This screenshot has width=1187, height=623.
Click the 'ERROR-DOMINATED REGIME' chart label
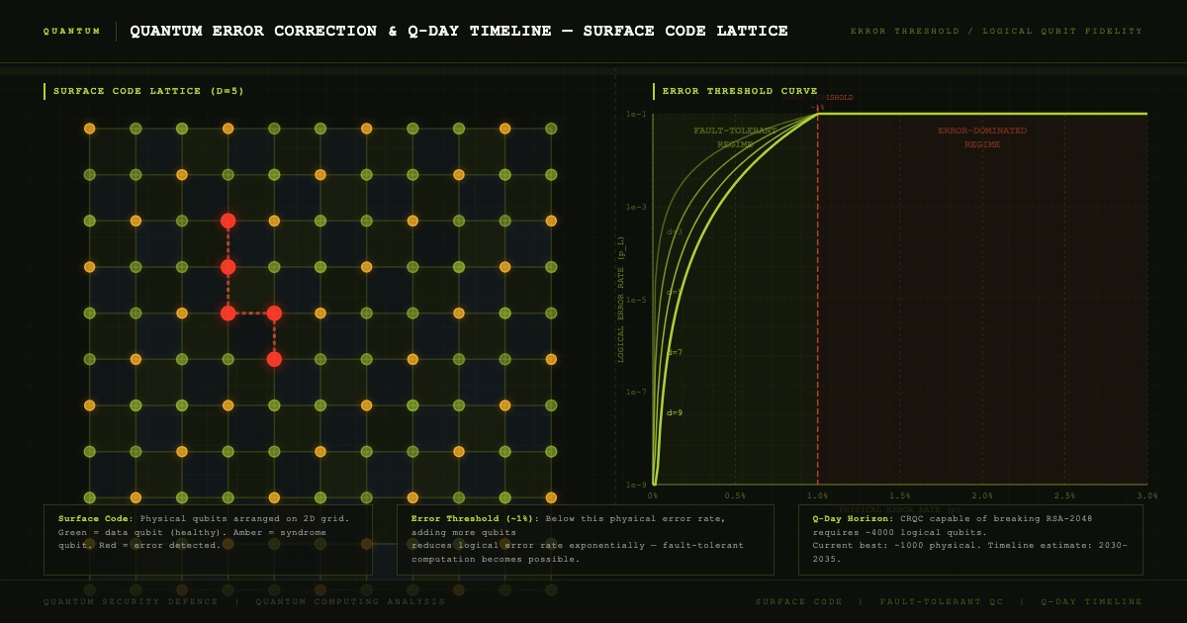tap(982, 137)
